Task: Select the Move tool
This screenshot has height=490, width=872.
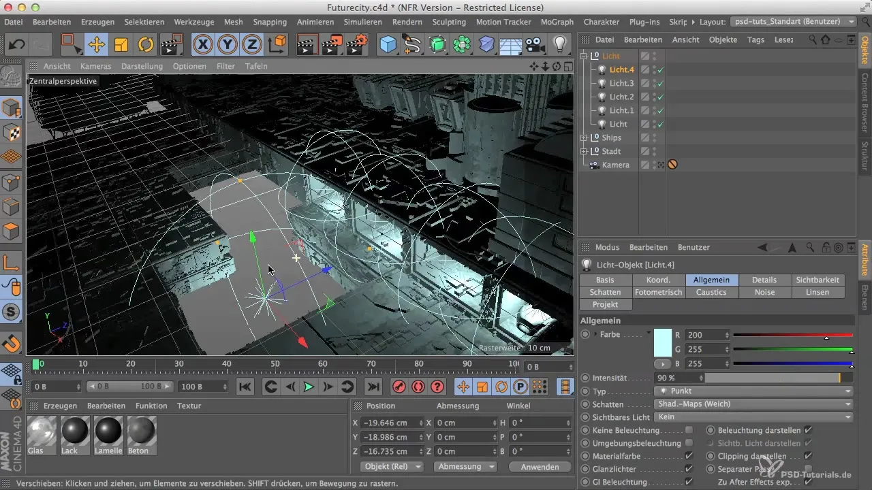Action: click(96, 45)
